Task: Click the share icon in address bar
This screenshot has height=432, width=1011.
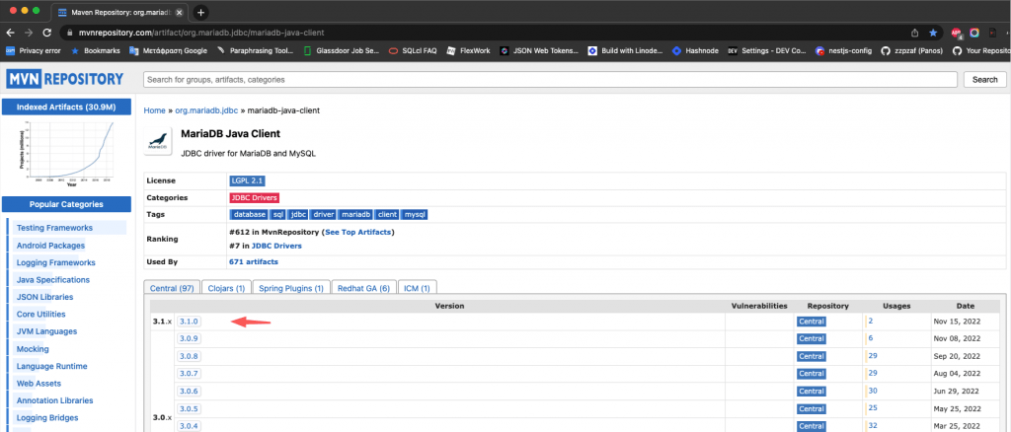Action: 915,33
